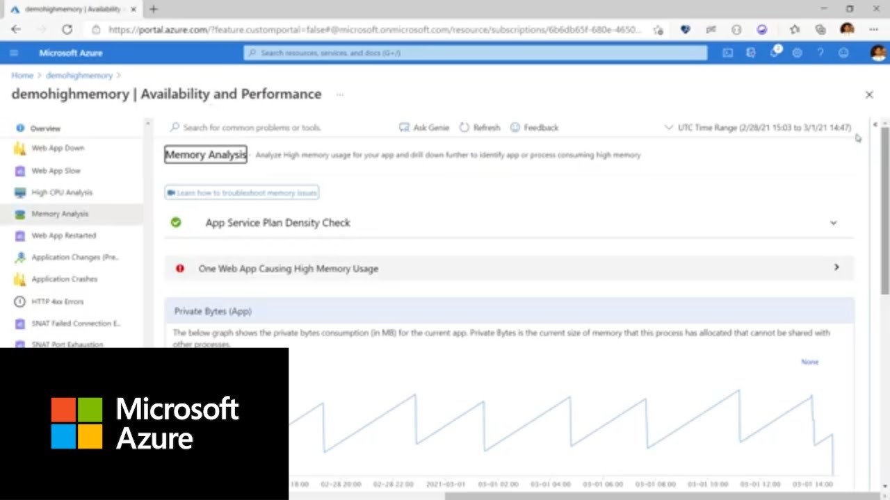Viewport: 890px width, 500px height.
Task: Click the HTTP 4xx Errors icon
Action: [x=20, y=301]
